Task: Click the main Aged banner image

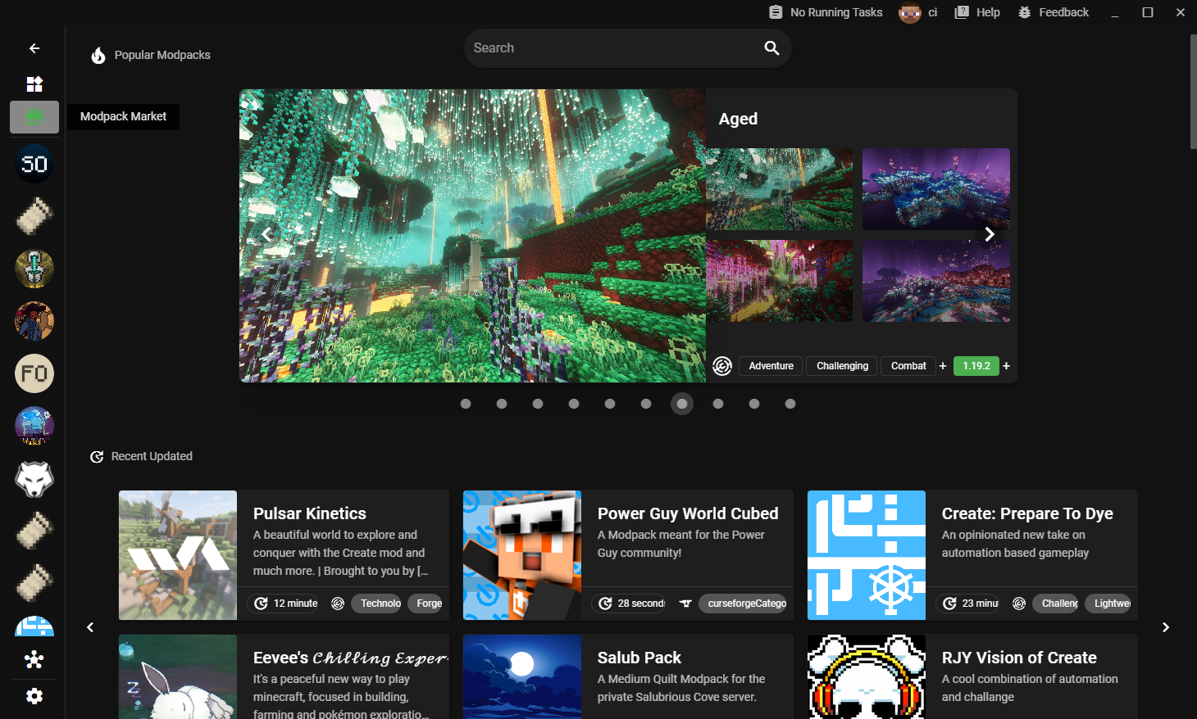Action: coord(472,236)
